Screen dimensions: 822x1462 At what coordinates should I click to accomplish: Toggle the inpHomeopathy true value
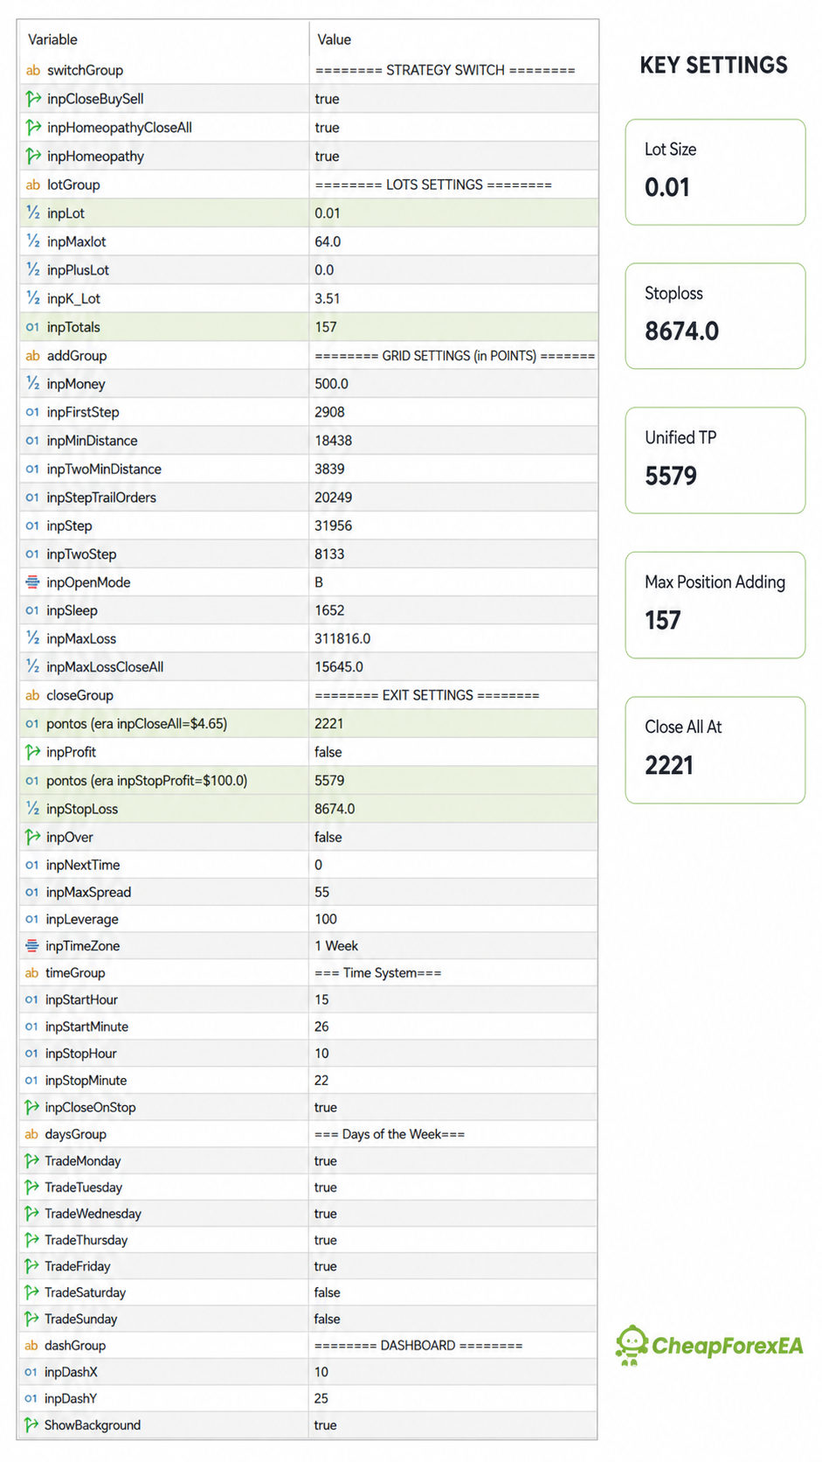[453, 156]
